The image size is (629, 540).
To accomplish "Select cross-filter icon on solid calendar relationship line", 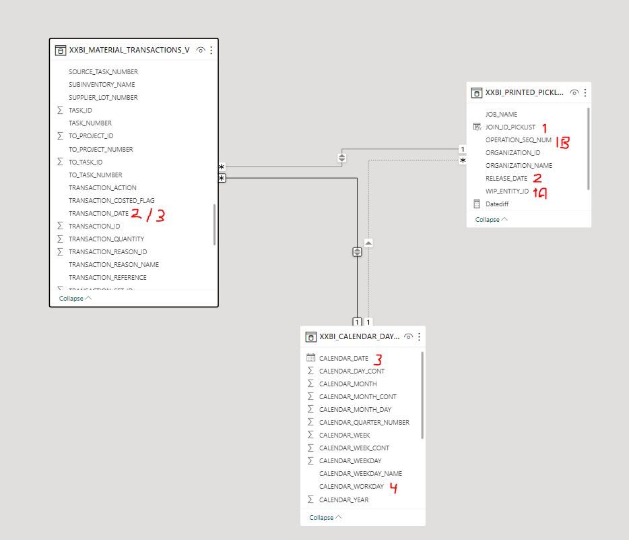I will (x=357, y=252).
